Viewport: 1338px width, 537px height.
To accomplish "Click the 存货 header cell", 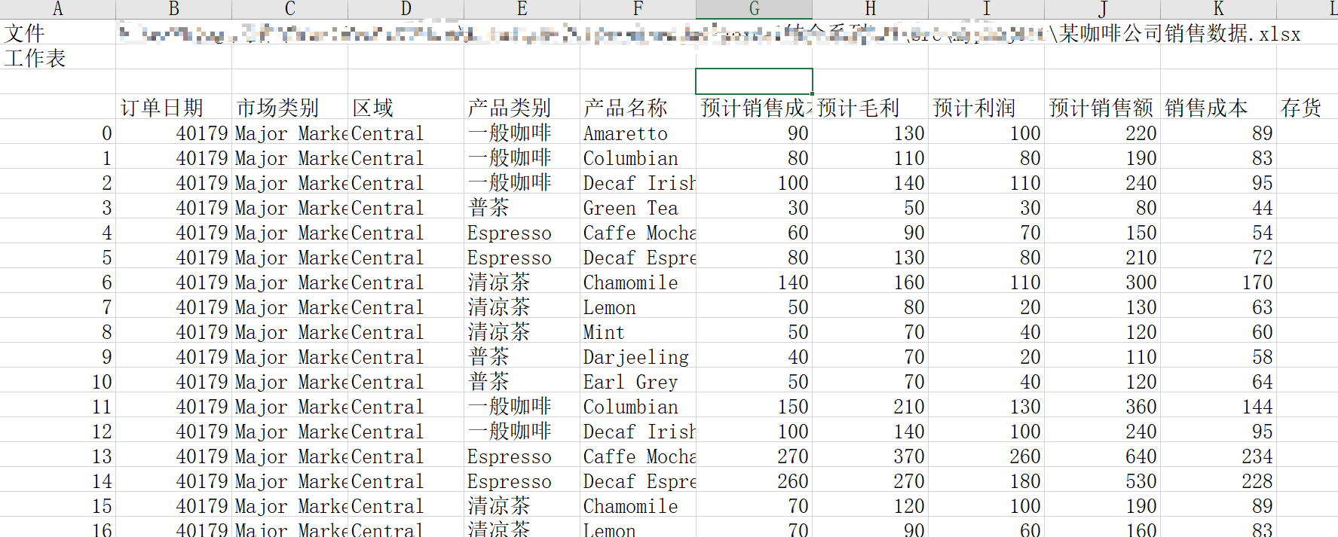I will 1307,108.
